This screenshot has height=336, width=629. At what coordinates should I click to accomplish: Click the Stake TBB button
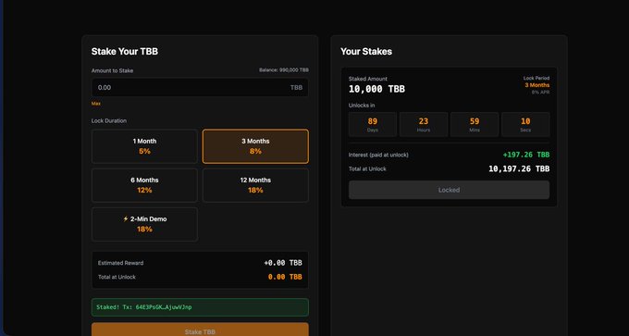click(x=200, y=330)
